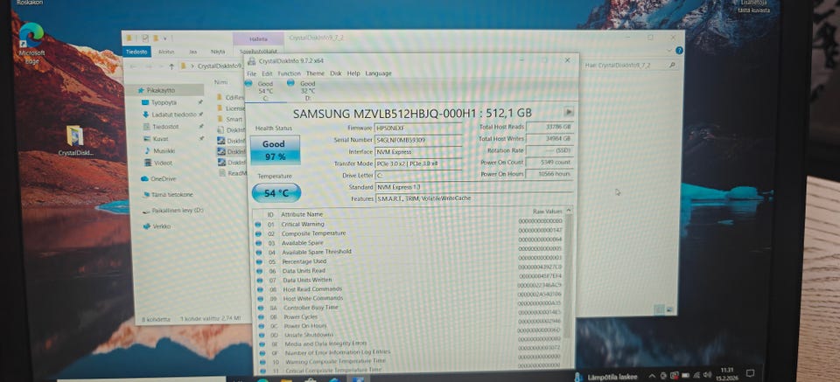
Task: Open the Edit menu in CrystalDiskInfo
Action: click(x=267, y=73)
